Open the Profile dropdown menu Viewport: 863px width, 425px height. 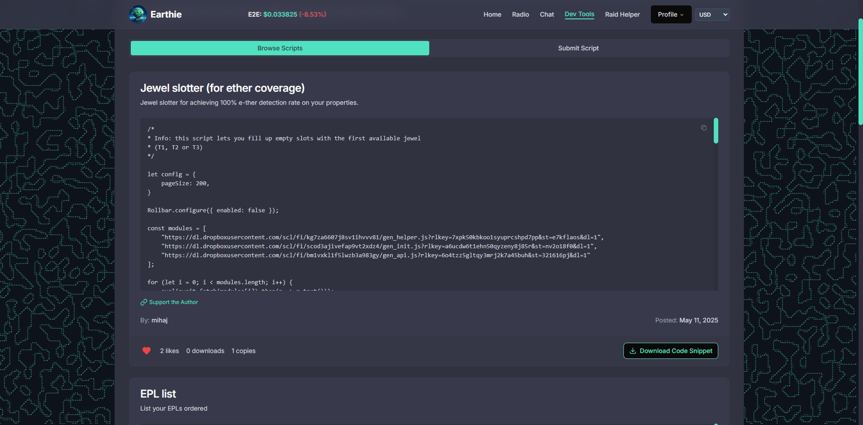[671, 14]
